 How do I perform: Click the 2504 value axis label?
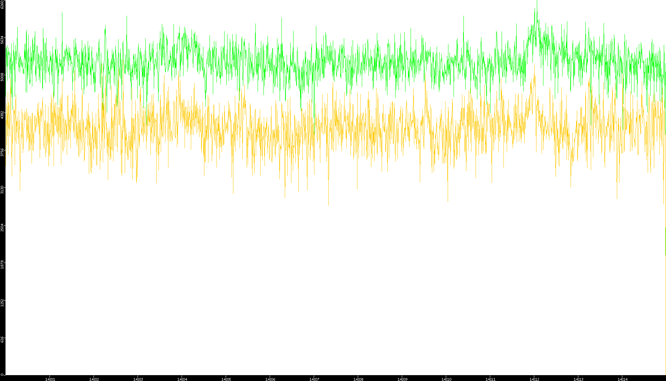pos(3,227)
